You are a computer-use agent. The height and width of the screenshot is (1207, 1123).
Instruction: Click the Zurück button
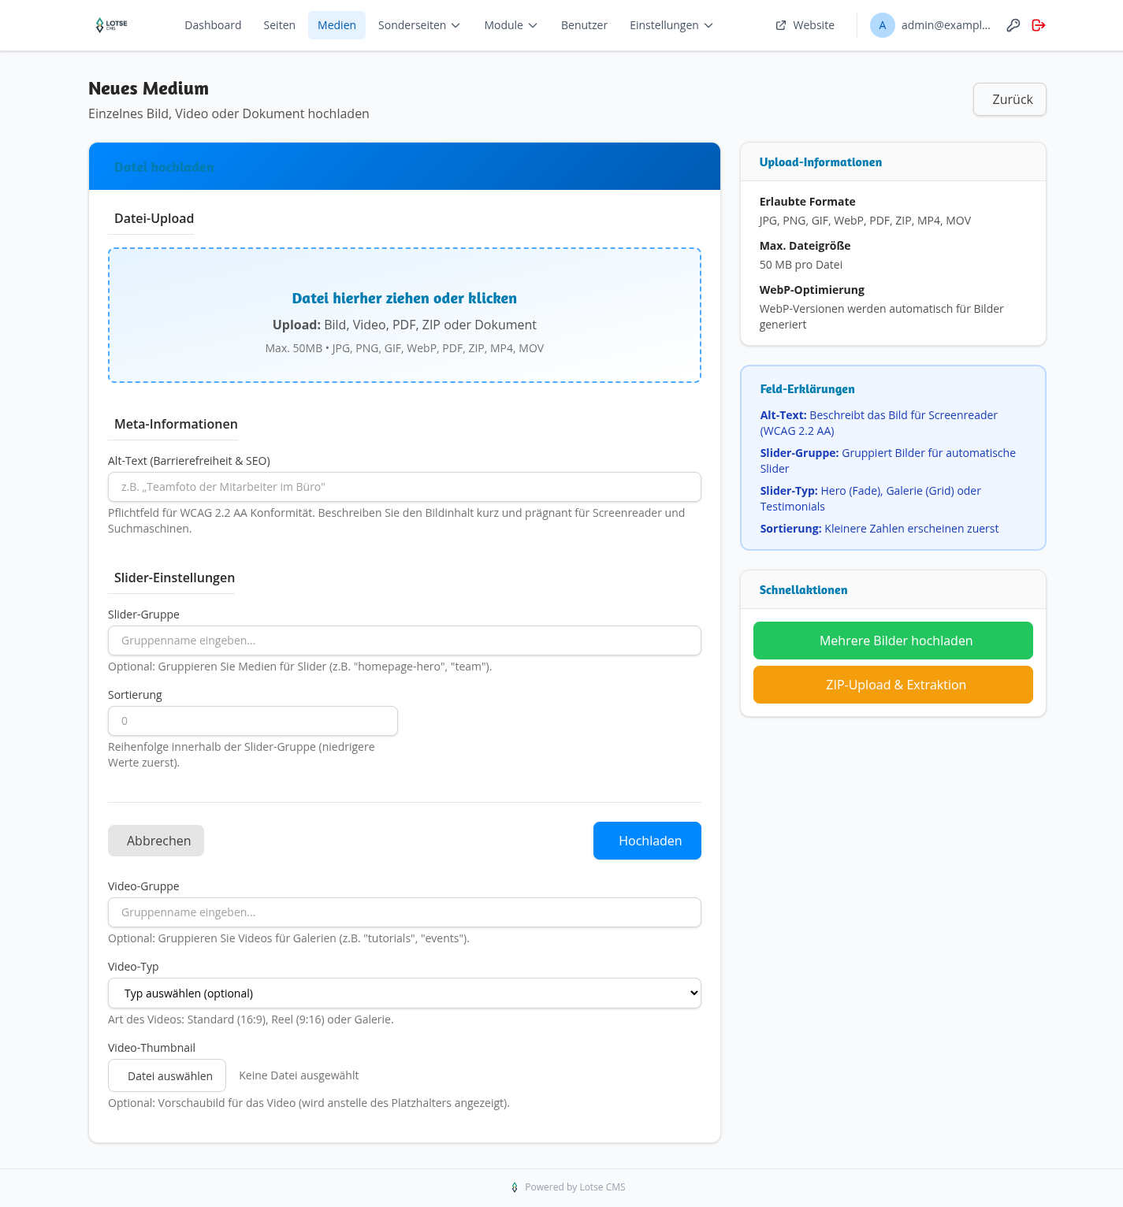click(x=1010, y=99)
